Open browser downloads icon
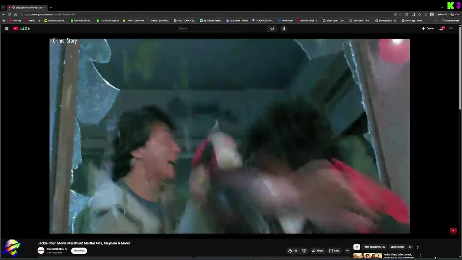Viewport: 462px width, 260px height. pos(426,14)
